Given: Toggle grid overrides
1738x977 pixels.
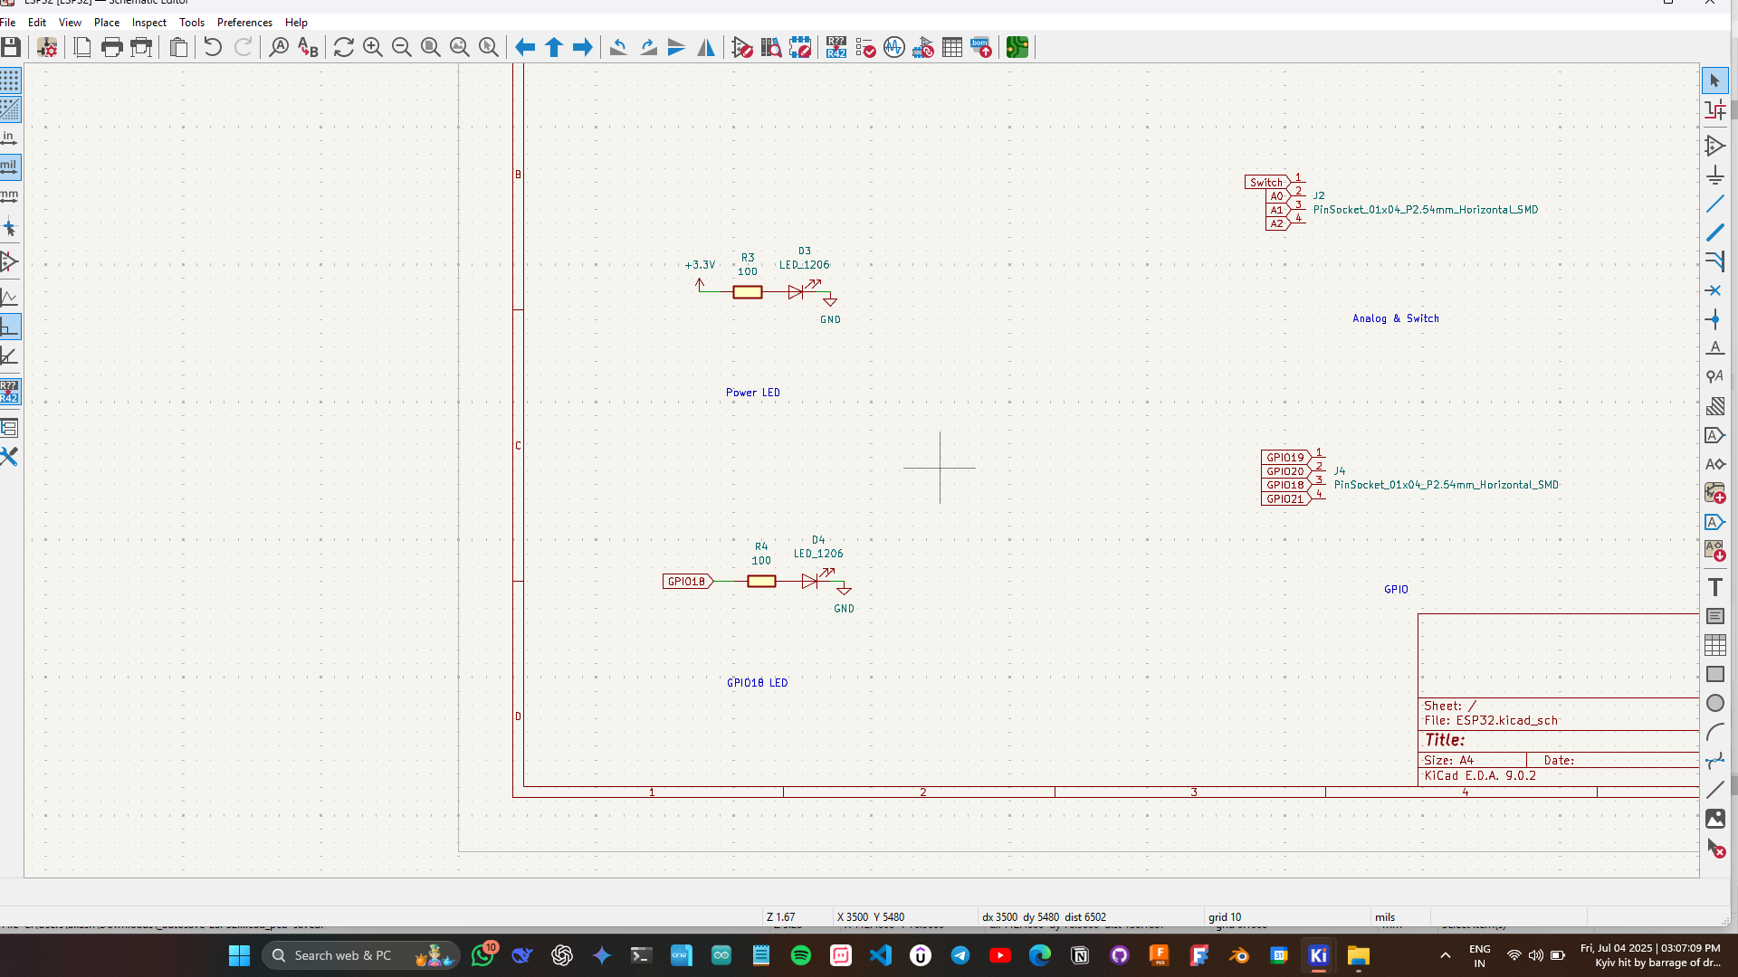Looking at the screenshot, I should (x=10, y=109).
